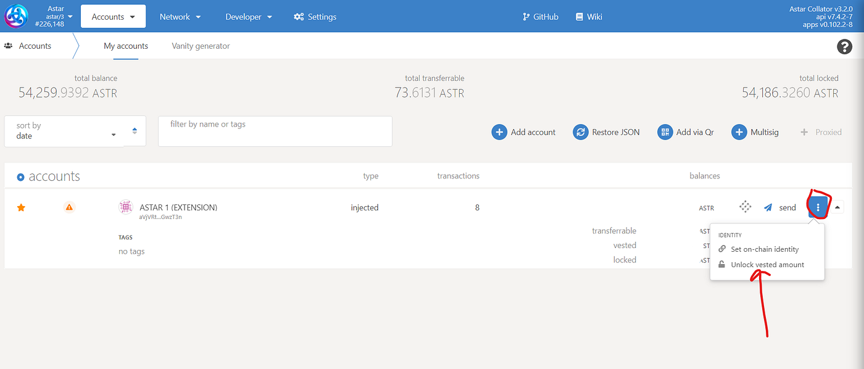
Task: Open the three-dot account actions menu
Action: [818, 207]
